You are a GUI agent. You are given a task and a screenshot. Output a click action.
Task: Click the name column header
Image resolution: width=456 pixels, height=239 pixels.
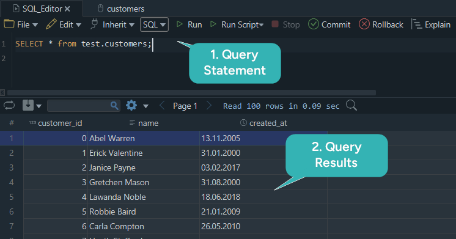click(x=144, y=123)
